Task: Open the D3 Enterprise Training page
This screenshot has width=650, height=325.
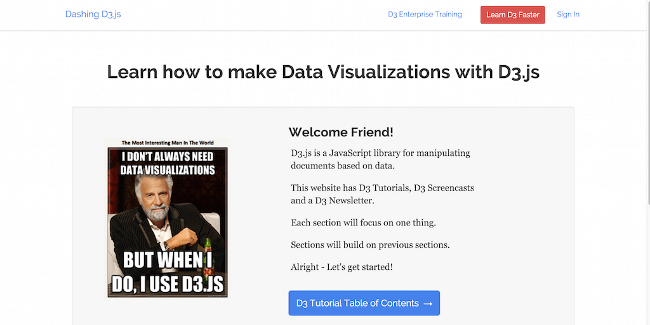Action: pyautogui.click(x=425, y=14)
